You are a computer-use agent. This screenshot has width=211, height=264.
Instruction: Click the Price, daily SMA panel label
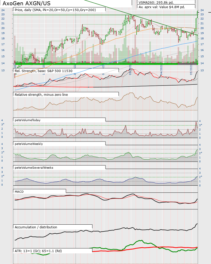55,10
